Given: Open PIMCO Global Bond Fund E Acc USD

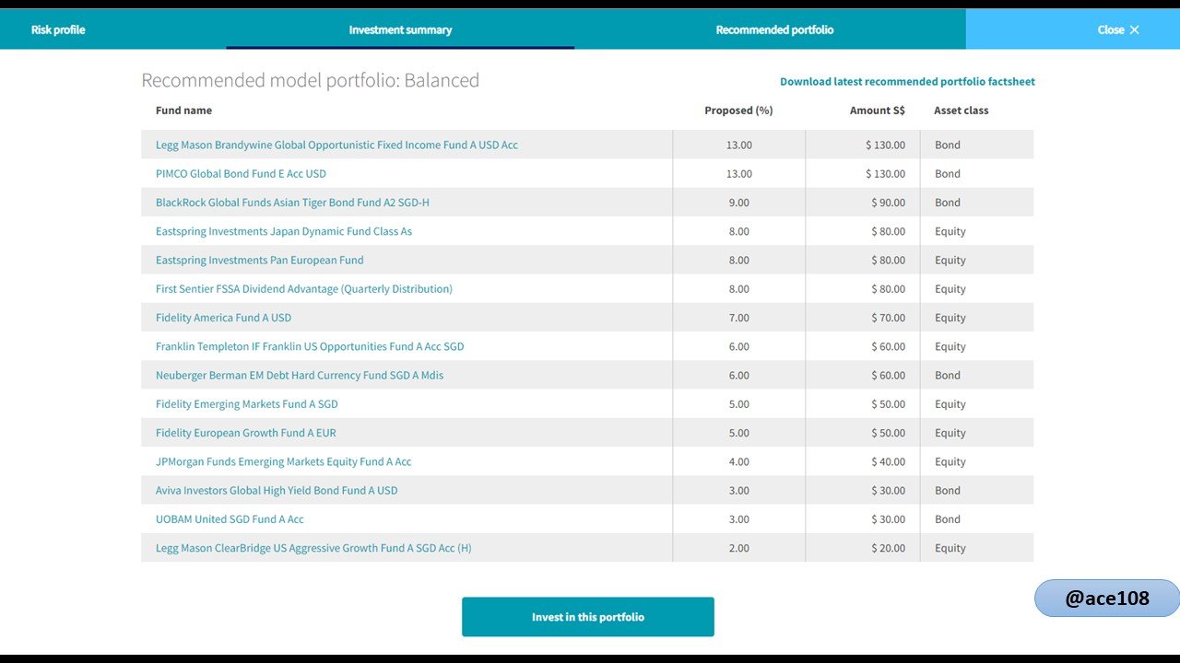Looking at the screenshot, I should [x=241, y=173].
